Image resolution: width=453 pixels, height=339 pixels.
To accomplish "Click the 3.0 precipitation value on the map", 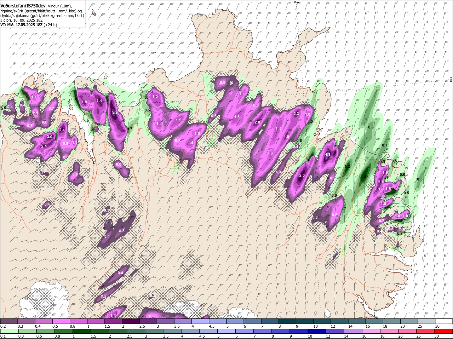I will 50,137.
